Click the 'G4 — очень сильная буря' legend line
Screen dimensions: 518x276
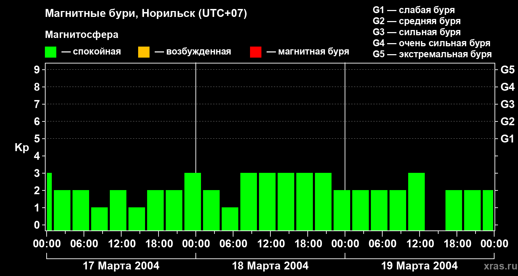pyautogui.click(x=432, y=43)
